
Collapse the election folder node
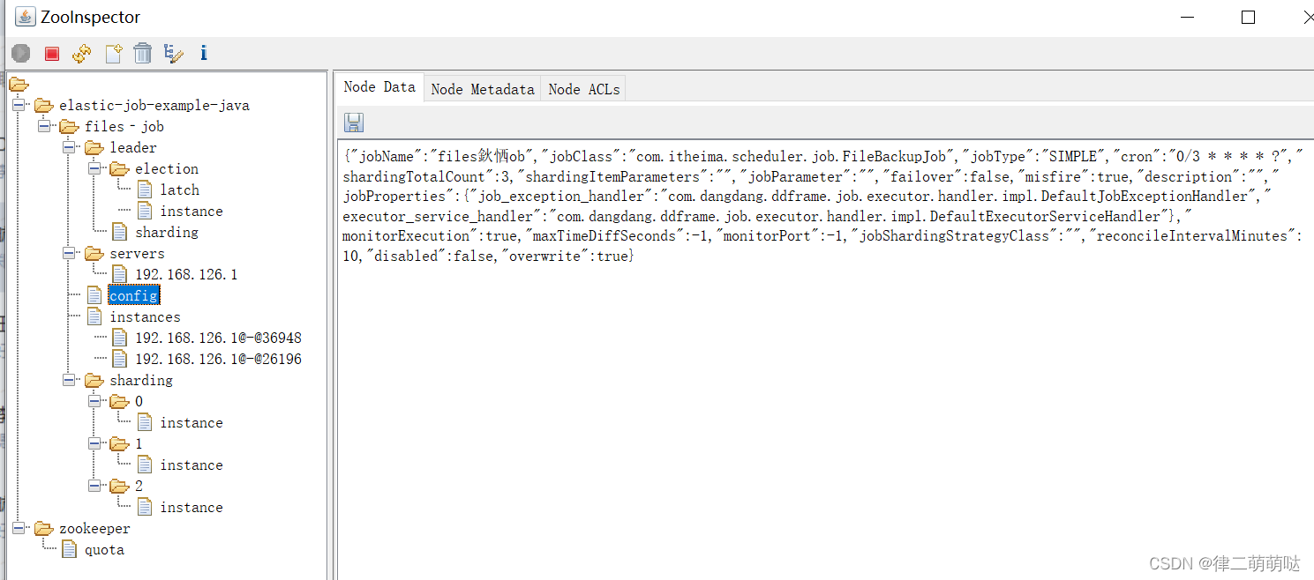(94, 168)
